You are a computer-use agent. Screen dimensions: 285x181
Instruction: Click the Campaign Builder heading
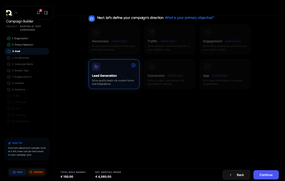[x=20, y=21]
